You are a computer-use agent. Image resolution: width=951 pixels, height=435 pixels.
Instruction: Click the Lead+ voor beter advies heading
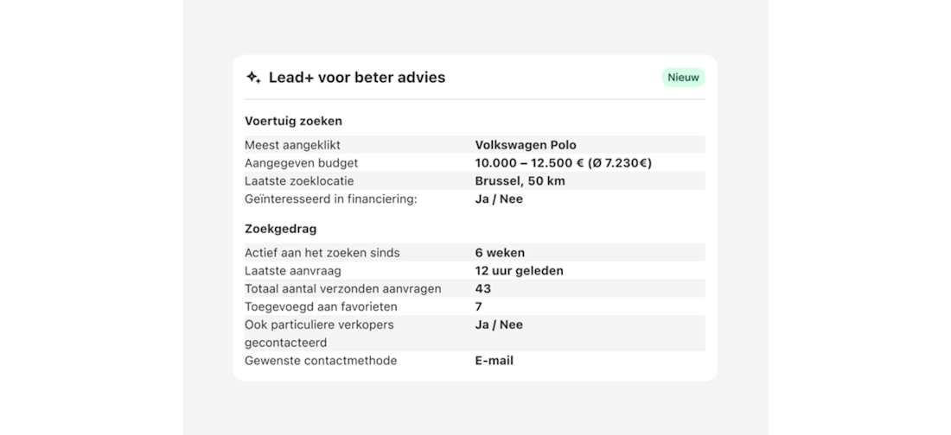tap(356, 78)
